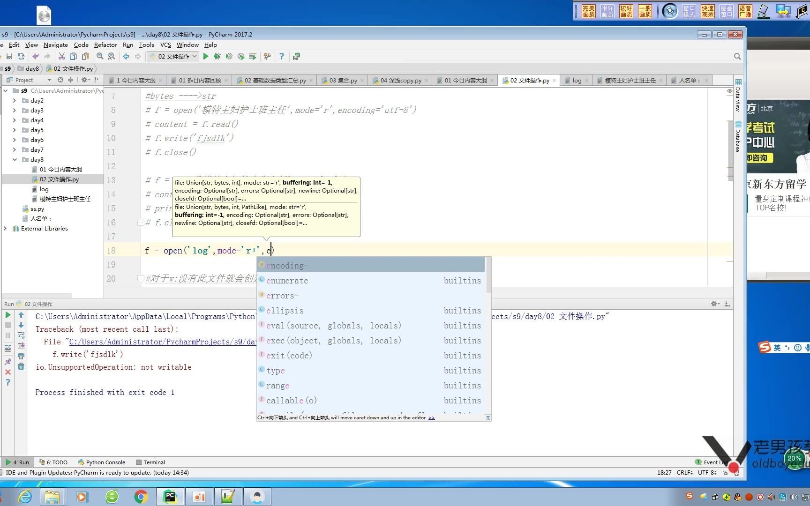The height and width of the screenshot is (506, 810).
Task: Click the Cut scissors icon
Action: pos(61,56)
